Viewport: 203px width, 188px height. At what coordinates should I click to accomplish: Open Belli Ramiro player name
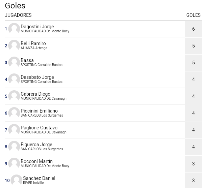(x=33, y=43)
